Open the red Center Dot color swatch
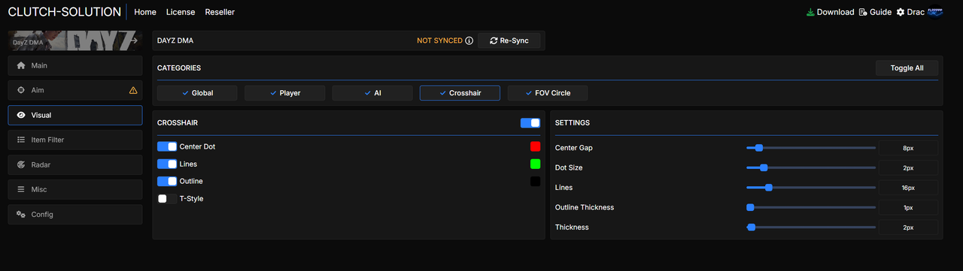963x271 pixels. pyautogui.click(x=535, y=146)
